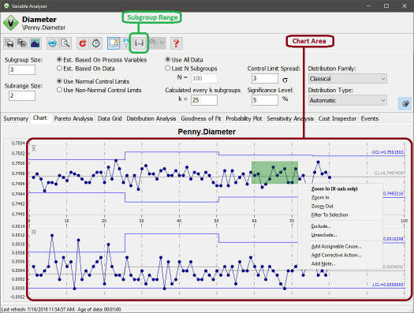Open the Data Grid tab
Screen dimensions: 414x313
(x=110, y=118)
